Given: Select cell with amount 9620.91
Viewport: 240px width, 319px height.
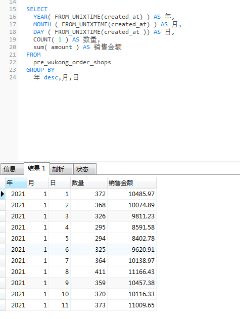Looking at the screenshot, I should click(x=132, y=249).
